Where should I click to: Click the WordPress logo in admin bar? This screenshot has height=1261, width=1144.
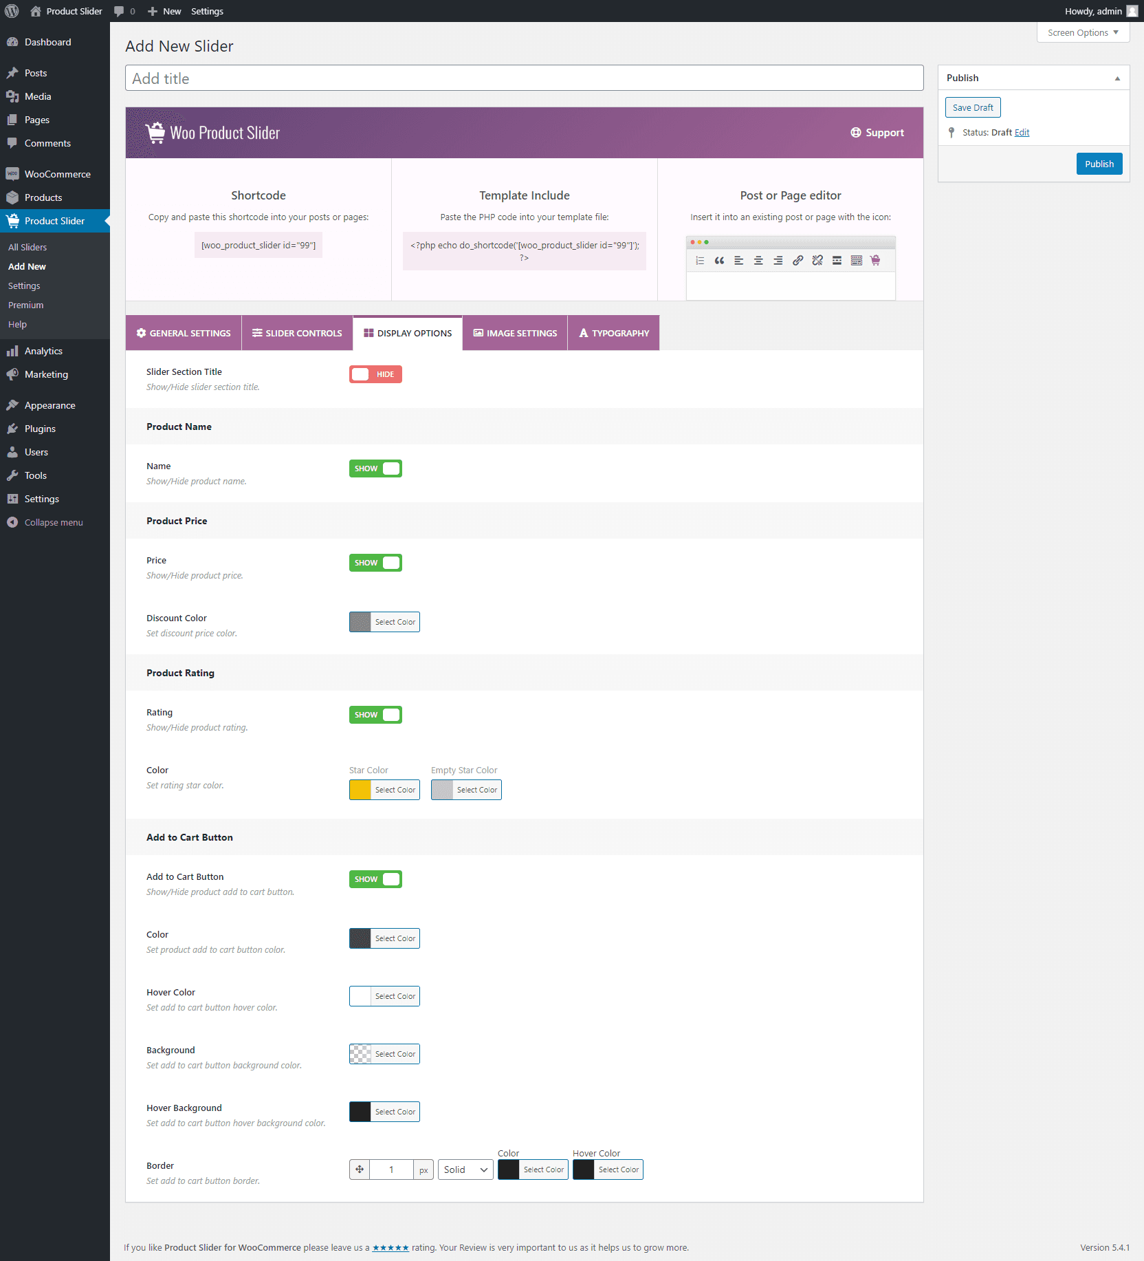12,11
